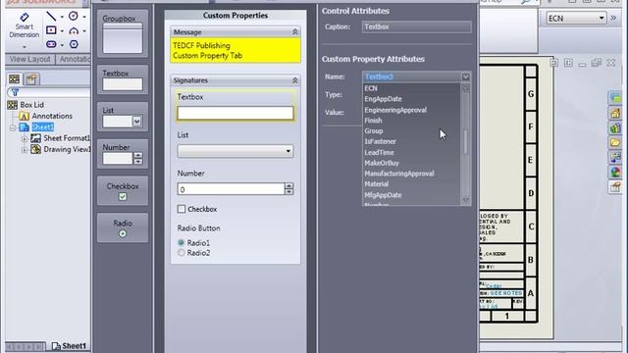Click the Box Lid drawing icon
This screenshot has width=628, height=353.
[13, 105]
